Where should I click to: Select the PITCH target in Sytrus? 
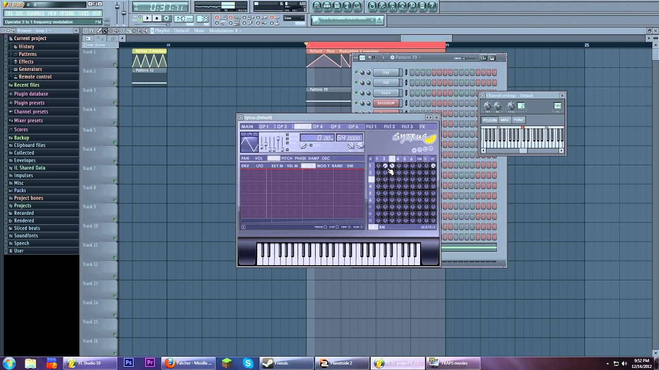click(287, 158)
